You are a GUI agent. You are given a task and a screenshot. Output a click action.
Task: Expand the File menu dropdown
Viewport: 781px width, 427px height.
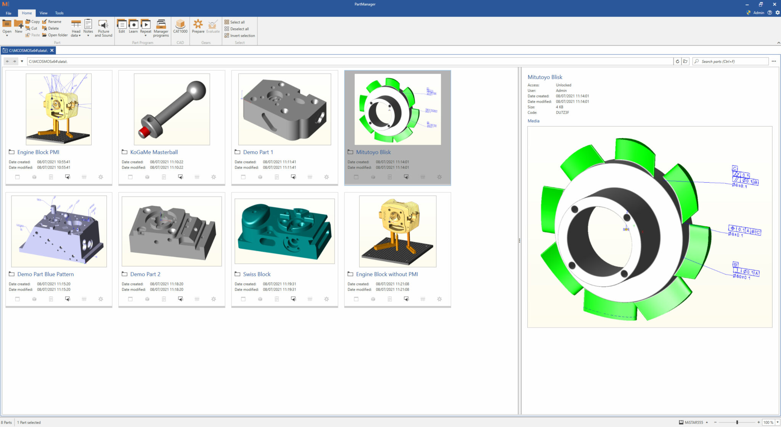[8, 13]
